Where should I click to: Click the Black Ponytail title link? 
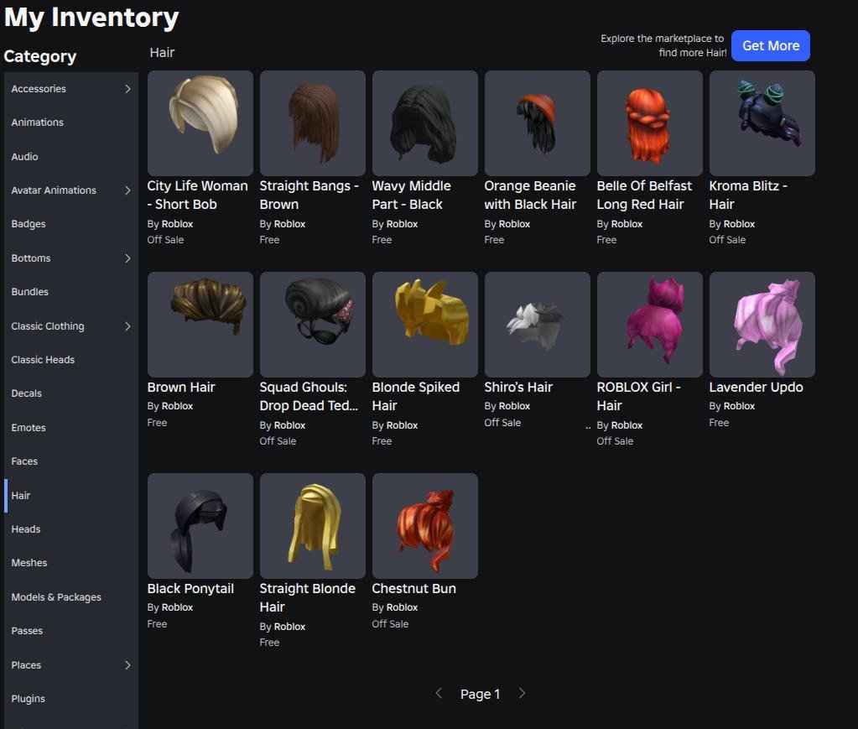click(190, 588)
